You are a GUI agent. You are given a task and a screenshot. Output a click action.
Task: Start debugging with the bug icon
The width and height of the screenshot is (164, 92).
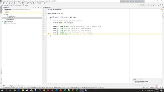(x=151, y=5)
